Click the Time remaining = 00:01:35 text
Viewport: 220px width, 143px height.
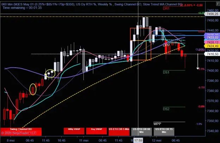coord(22,8)
